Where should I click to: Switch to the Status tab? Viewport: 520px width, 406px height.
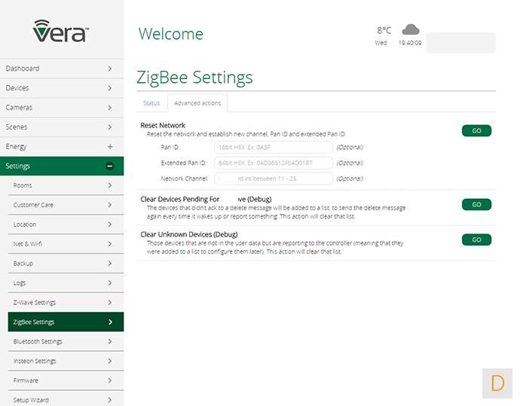click(151, 102)
